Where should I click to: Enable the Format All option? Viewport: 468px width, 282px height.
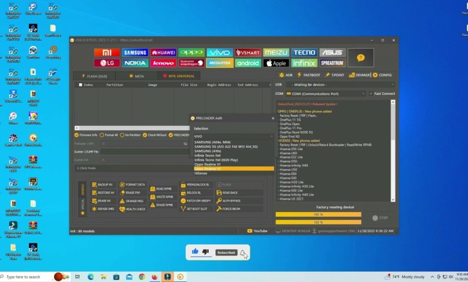coord(102,135)
